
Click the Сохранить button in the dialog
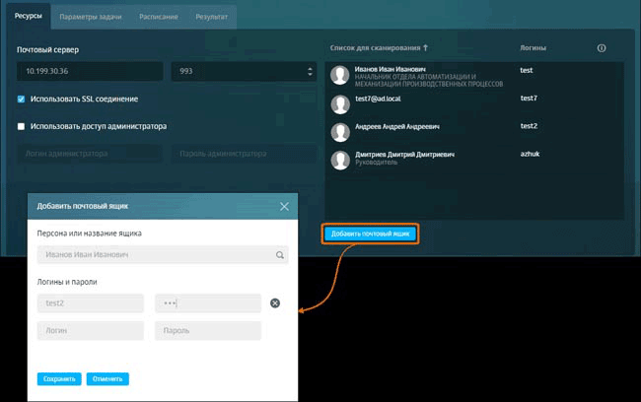point(59,378)
